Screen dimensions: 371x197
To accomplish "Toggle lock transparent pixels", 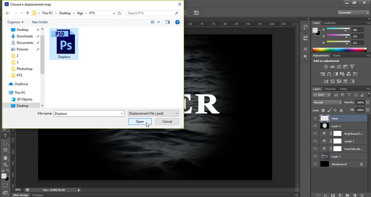I will point(323,110).
